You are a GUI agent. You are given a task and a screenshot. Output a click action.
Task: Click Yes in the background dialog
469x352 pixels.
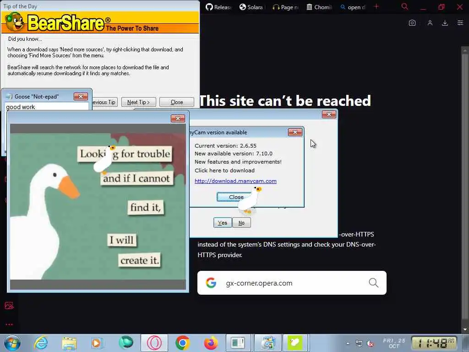(x=222, y=223)
